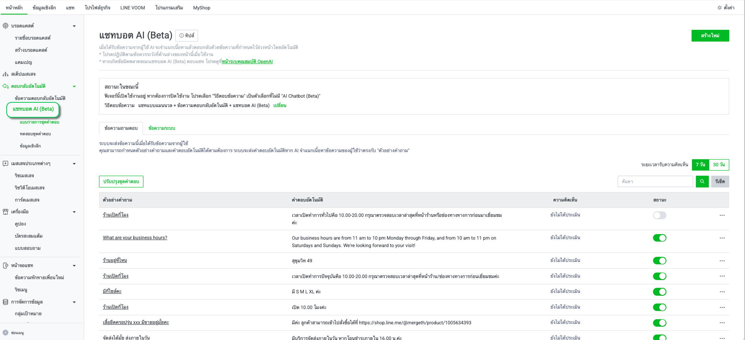This screenshot has height=340, width=745.
Task: Click the green magnifier search button
Action: tap(702, 182)
